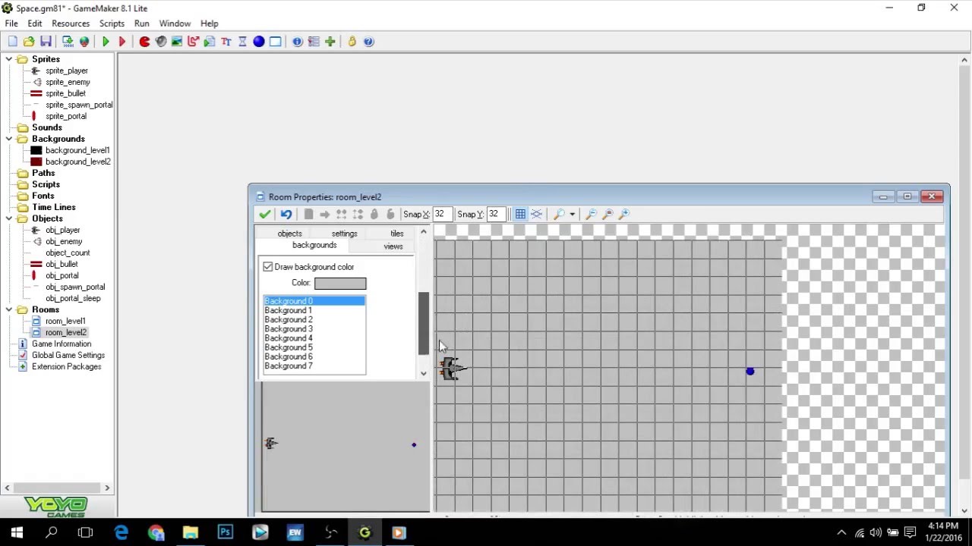Shift all room instances with arrow icon
972x546 pixels.
(325, 215)
